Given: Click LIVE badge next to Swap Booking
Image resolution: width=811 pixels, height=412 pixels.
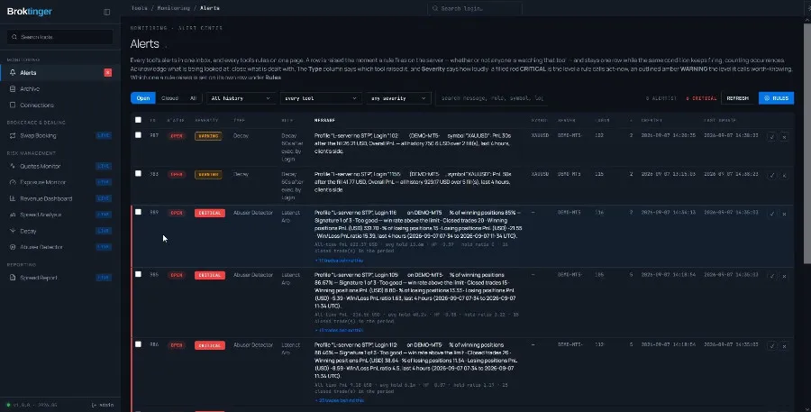Looking at the screenshot, I should pos(104,135).
